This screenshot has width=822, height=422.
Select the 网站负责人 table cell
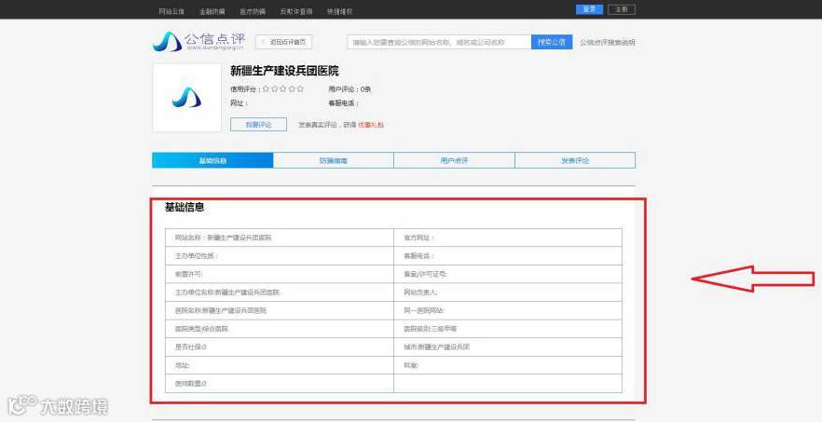[x=508, y=292]
